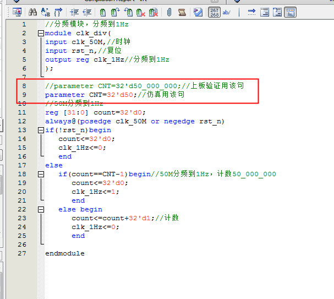This screenshot has height=299, width=334.
Task: Decrease indent of selected code
Action: click(x=87, y=12)
